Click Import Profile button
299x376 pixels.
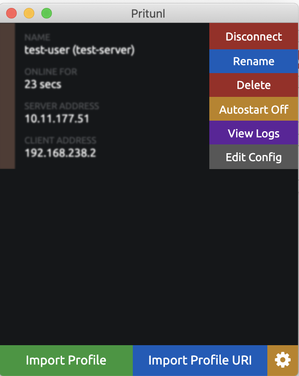66,360
